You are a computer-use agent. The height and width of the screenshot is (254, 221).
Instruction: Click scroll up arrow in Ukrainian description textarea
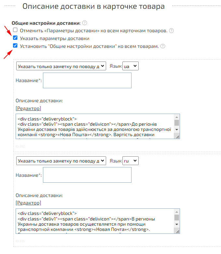pos(177,117)
